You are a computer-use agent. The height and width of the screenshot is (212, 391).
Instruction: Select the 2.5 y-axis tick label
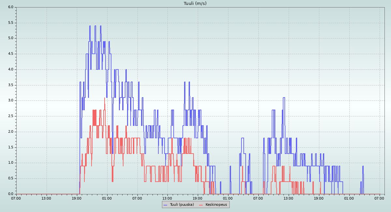coord(10,116)
